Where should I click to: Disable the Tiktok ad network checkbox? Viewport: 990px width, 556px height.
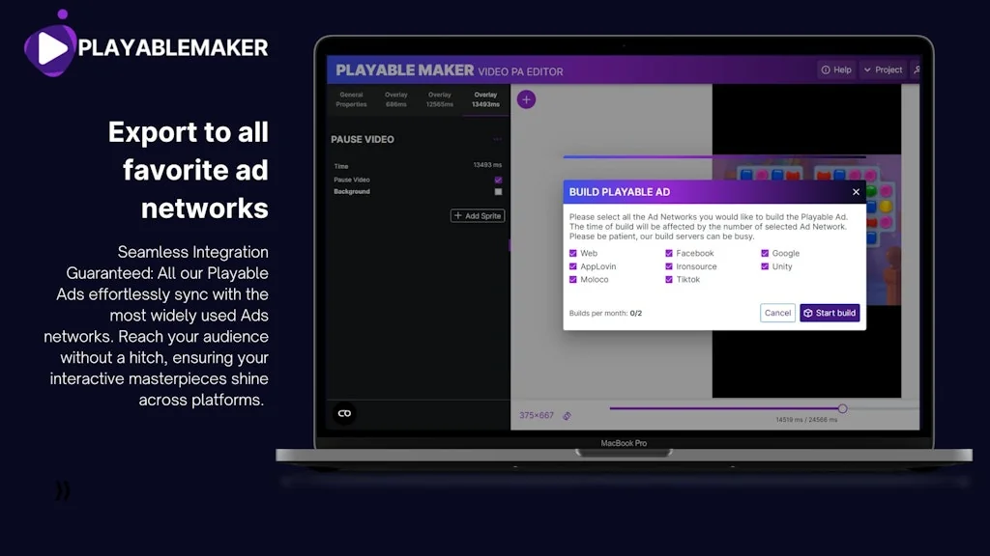click(668, 280)
